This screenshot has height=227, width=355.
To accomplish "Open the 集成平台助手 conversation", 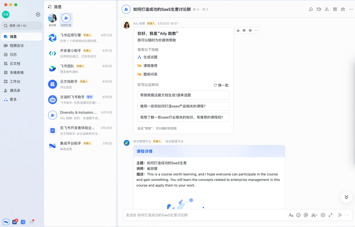I will (x=80, y=146).
